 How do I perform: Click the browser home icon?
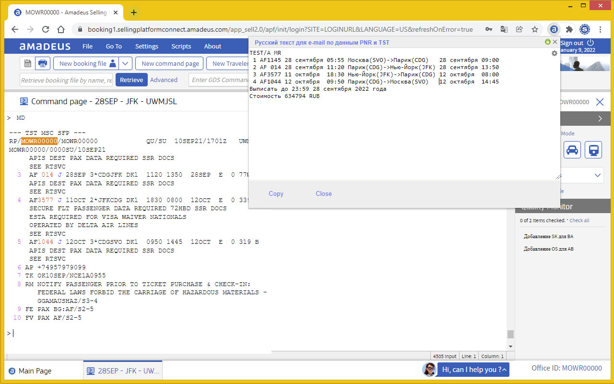[61, 29]
